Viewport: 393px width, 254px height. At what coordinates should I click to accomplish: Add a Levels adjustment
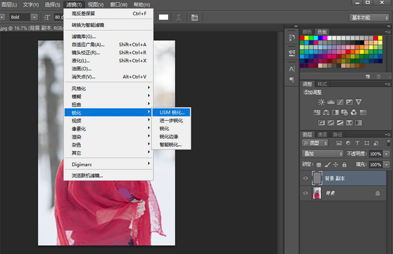tap(331, 102)
